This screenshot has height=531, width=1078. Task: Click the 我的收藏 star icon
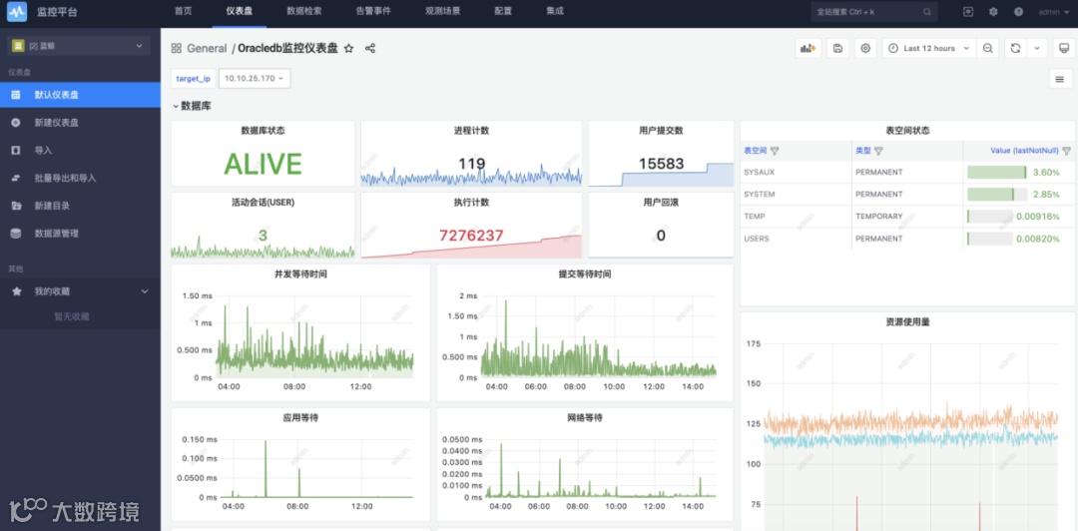point(16,291)
